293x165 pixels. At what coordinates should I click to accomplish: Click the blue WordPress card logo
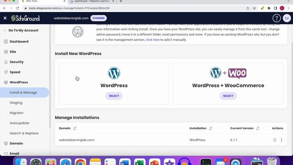point(114,73)
